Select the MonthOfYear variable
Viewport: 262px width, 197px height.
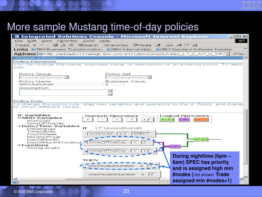pyautogui.click(x=44, y=137)
